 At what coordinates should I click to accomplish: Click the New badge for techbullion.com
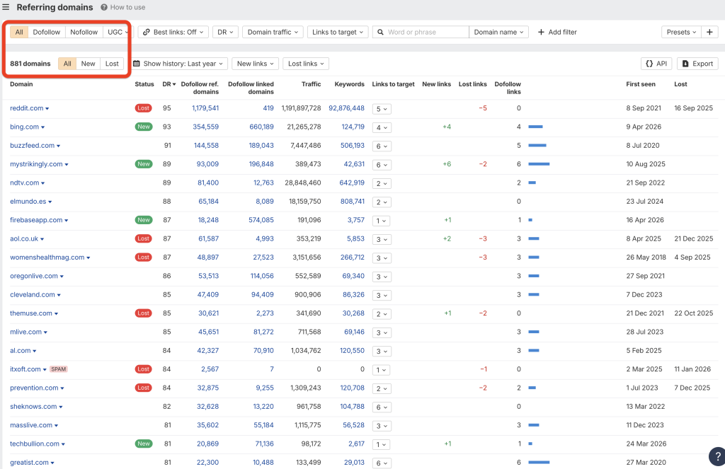(x=143, y=444)
